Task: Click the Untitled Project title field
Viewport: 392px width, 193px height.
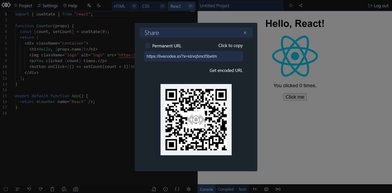Action: click(x=240, y=6)
